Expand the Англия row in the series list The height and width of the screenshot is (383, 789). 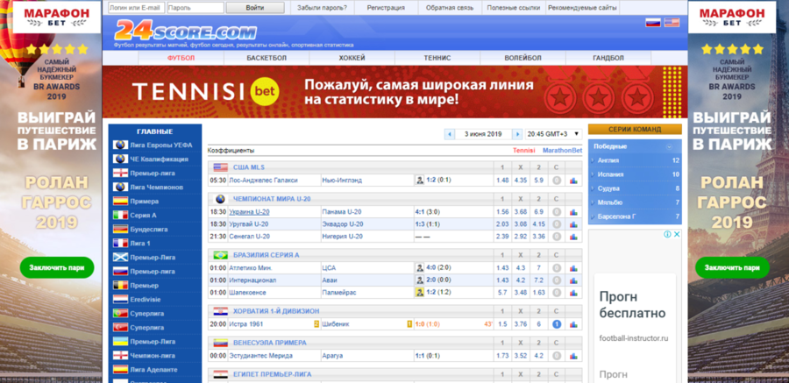[635, 160]
